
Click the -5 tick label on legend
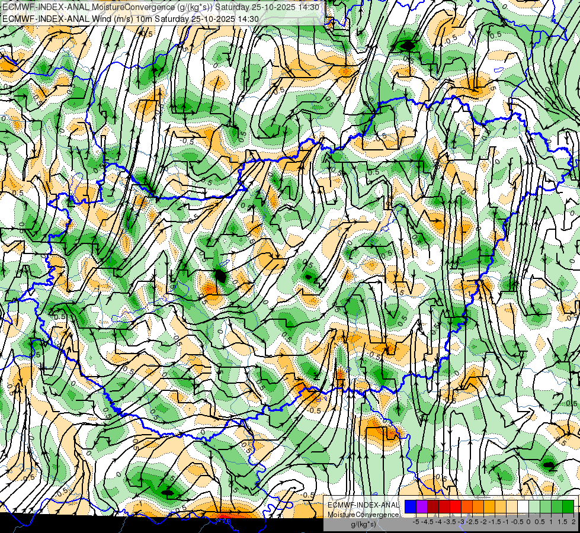pos(416,522)
